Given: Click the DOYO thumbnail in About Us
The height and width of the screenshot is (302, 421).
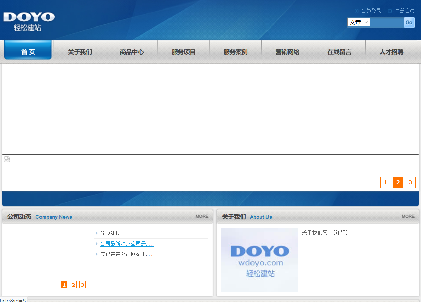Looking at the screenshot, I should 259,260.
